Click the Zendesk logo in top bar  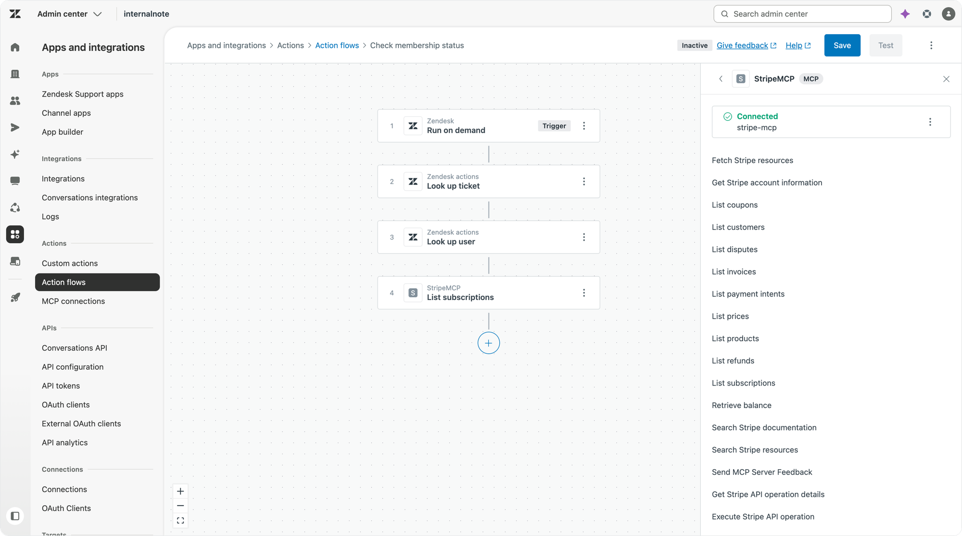(x=15, y=14)
